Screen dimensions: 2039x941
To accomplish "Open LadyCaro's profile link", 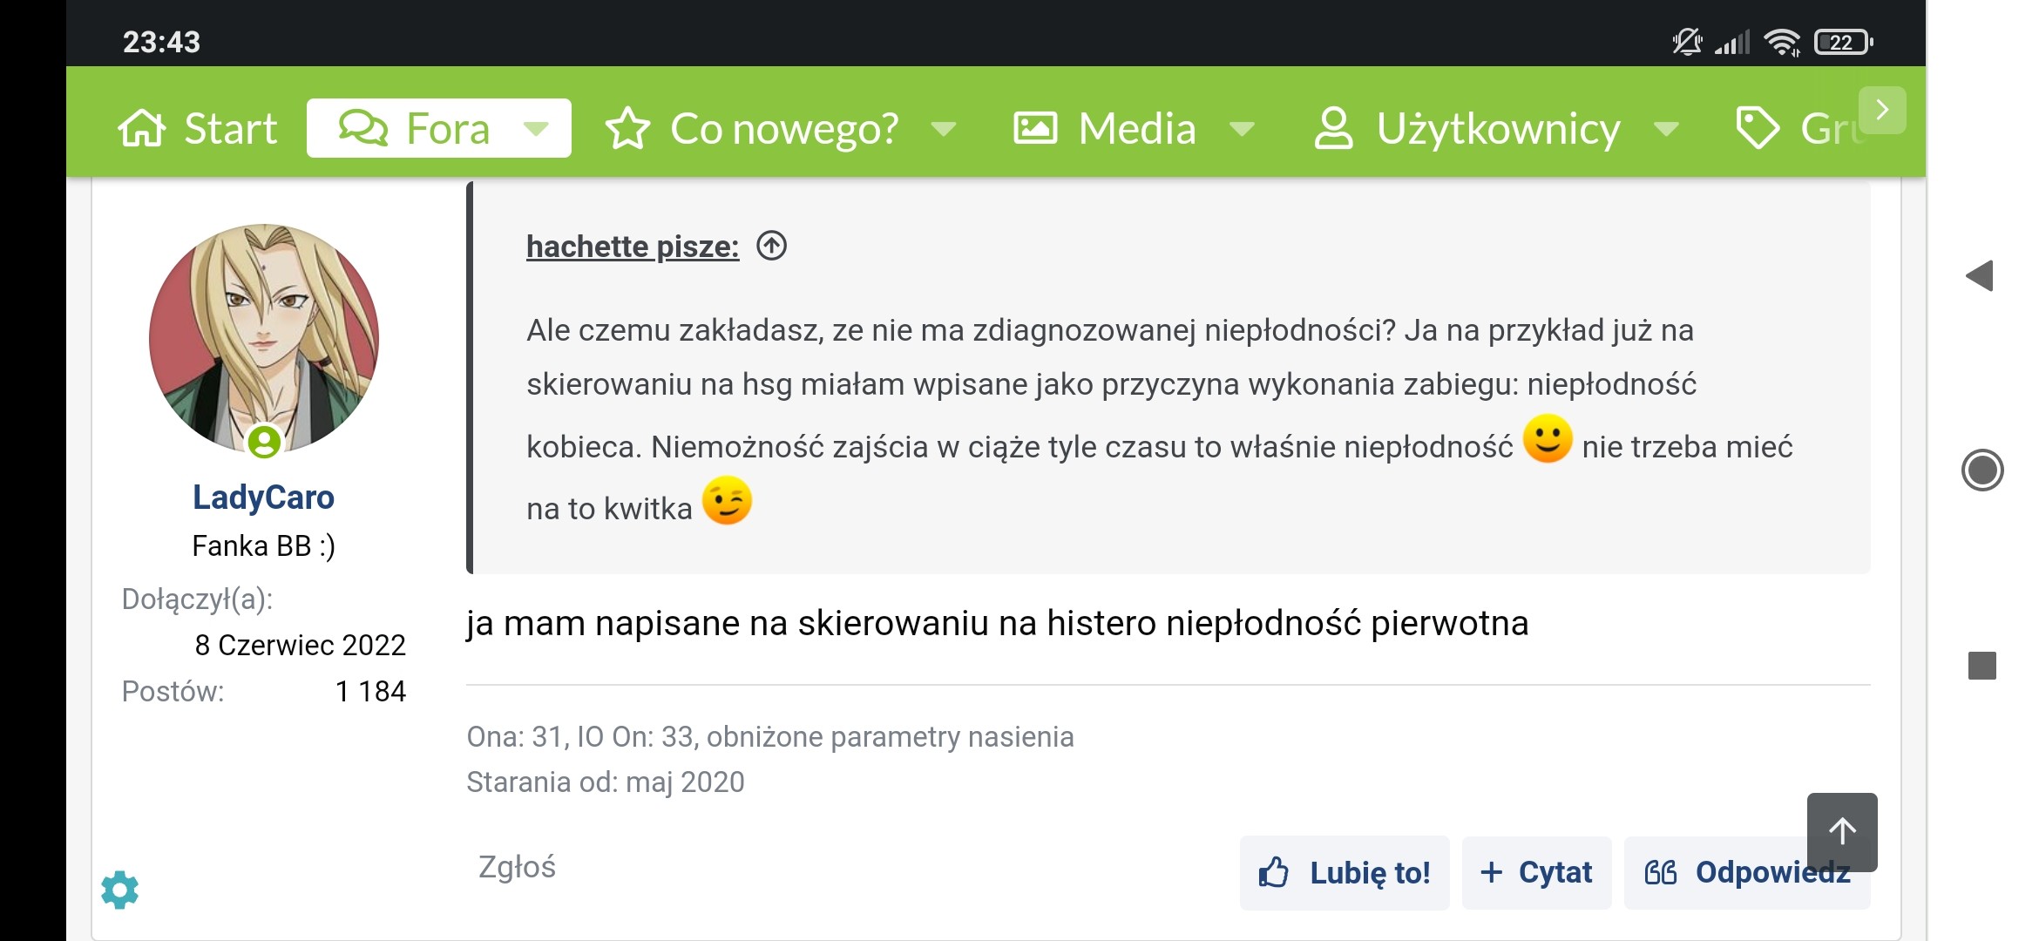I will 263,498.
